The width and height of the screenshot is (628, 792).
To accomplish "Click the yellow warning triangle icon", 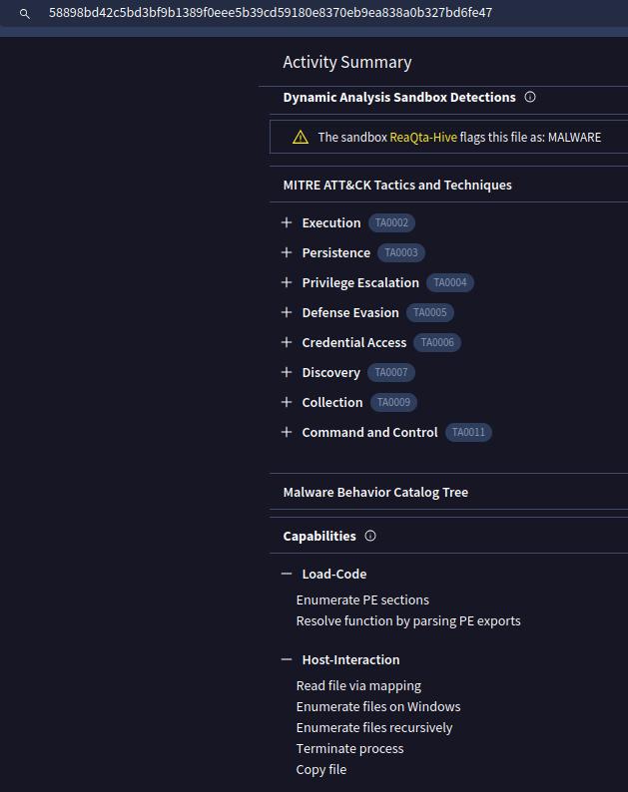I will click(300, 137).
